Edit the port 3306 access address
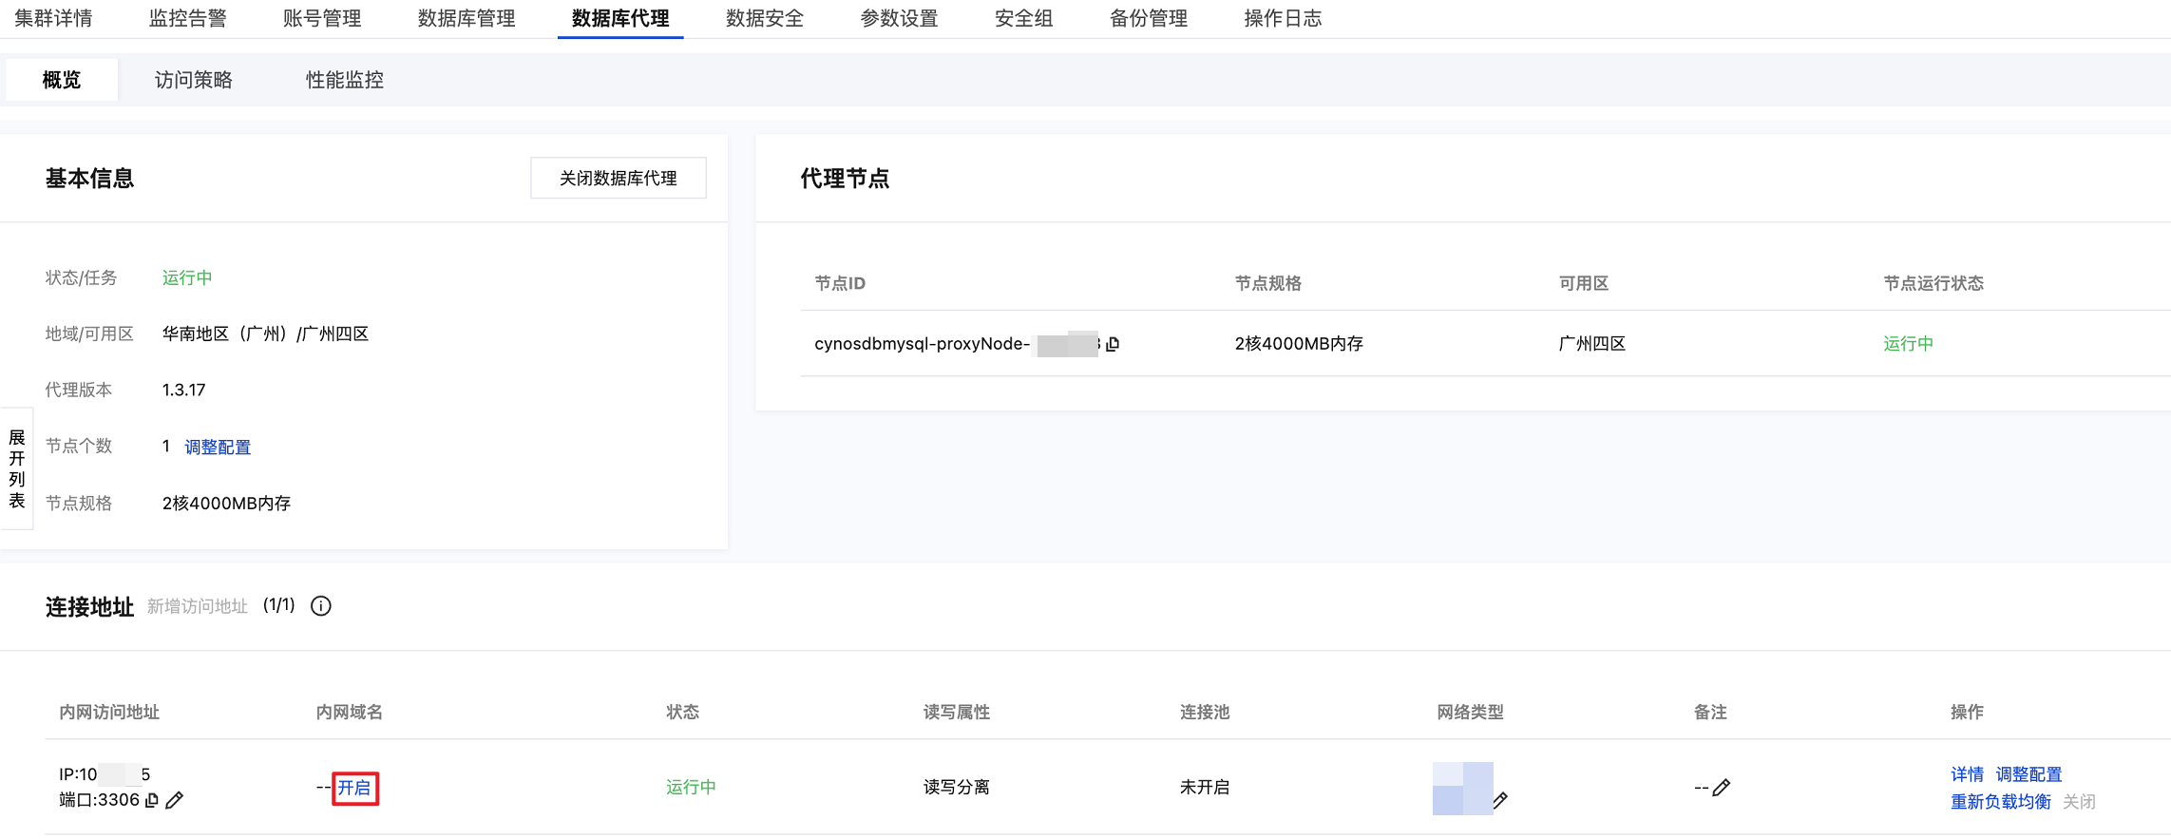The height and width of the screenshot is (839, 2171). 175,800
